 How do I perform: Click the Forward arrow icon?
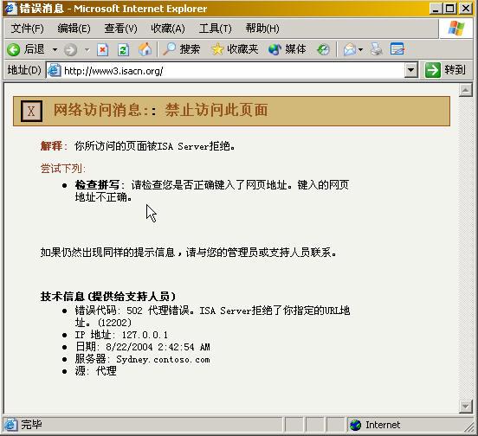coord(70,49)
